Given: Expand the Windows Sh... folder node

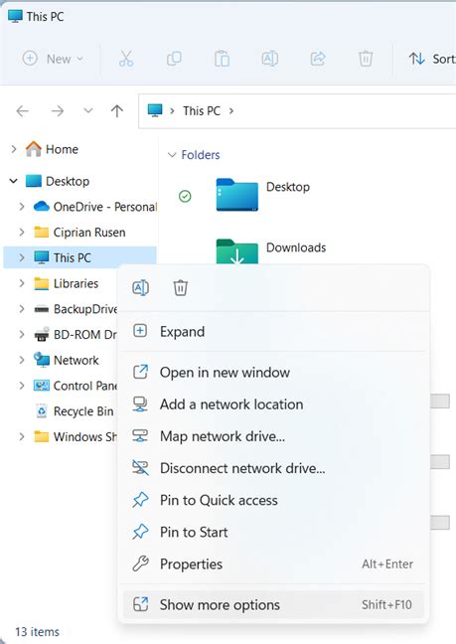Looking at the screenshot, I should (x=22, y=436).
